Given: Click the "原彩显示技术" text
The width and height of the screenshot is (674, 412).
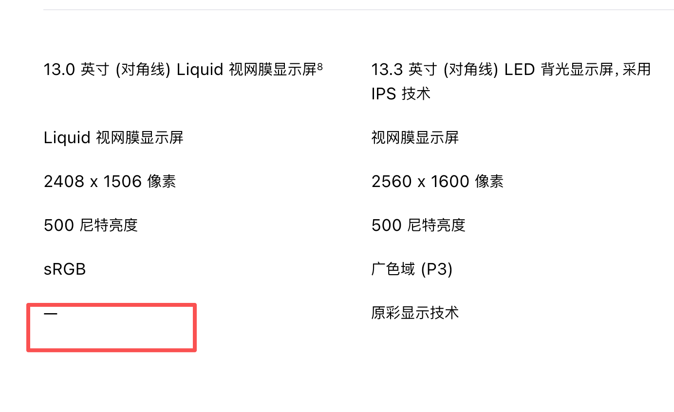Looking at the screenshot, I should point(415,313).
